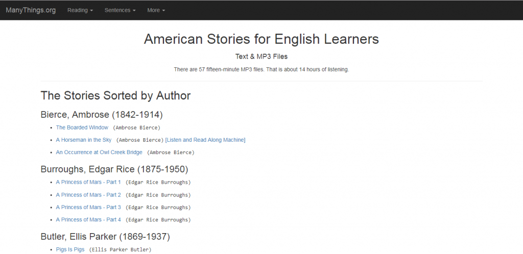Click the Bierce, Ambrose author heading

[102, 114]
